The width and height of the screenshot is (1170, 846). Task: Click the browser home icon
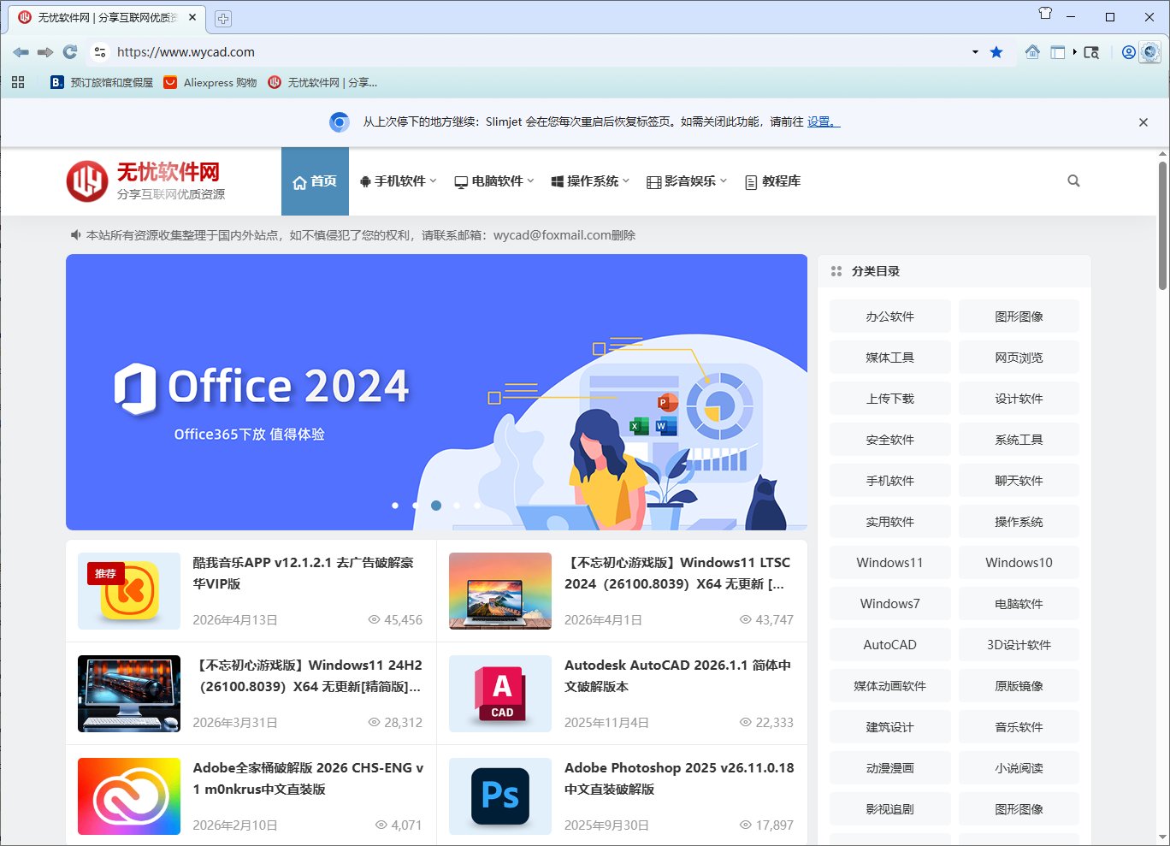pos(1032,51)
